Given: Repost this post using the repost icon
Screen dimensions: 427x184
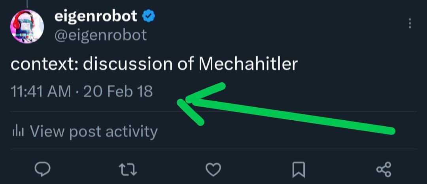Looking at the screenshot, I should pyautogui.click(x=128, y=169).
